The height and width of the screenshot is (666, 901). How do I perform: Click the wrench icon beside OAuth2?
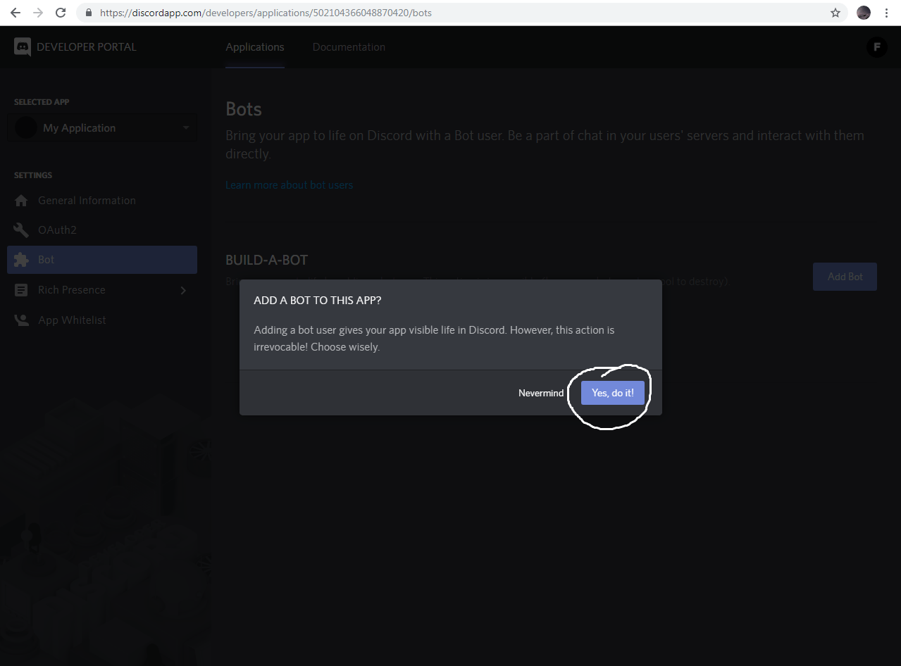coord(21,230)
